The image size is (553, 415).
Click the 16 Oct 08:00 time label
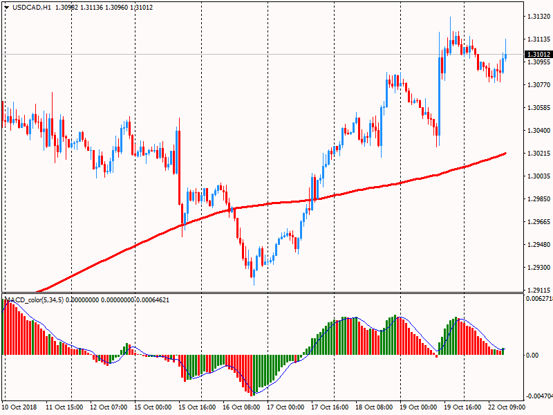(x=241, y=407)
